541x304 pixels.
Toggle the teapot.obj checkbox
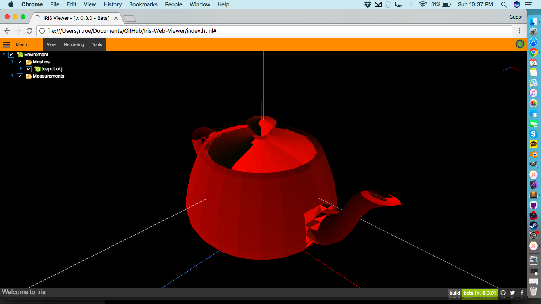pos(29,69)
